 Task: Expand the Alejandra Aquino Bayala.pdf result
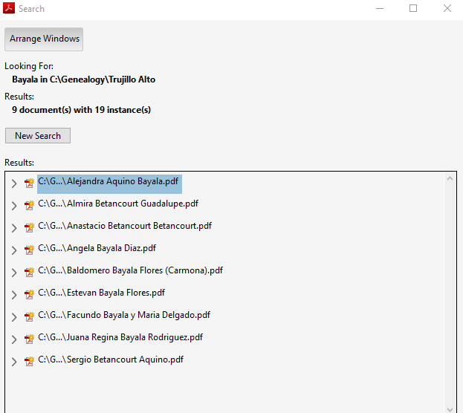pos(13,183)
